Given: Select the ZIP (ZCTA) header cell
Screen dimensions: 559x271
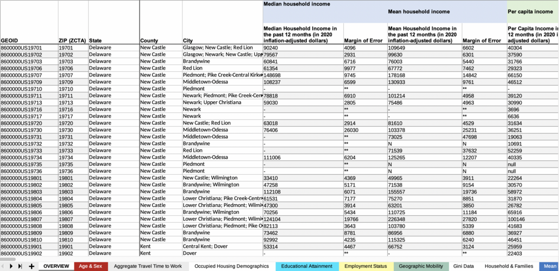Looking at the screenshot, I should (73, 22).
